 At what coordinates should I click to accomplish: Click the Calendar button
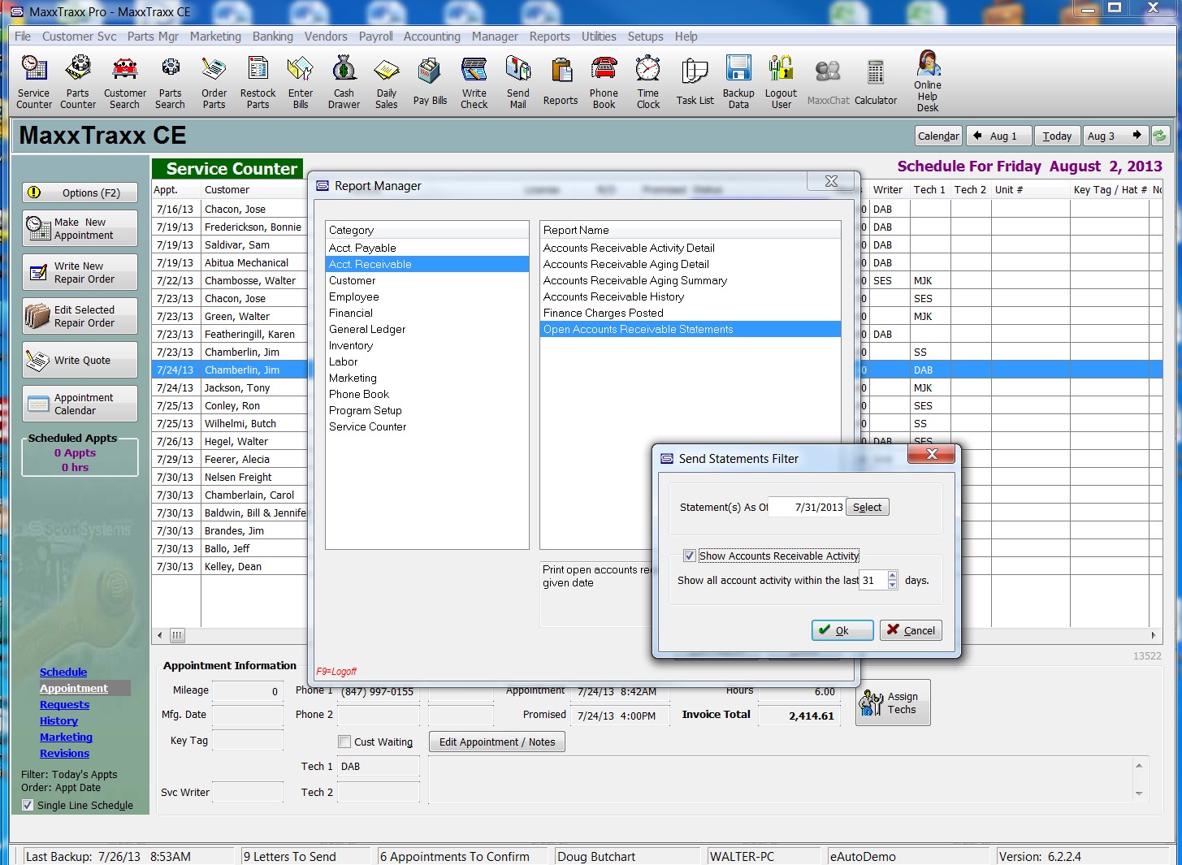[938, 136]
